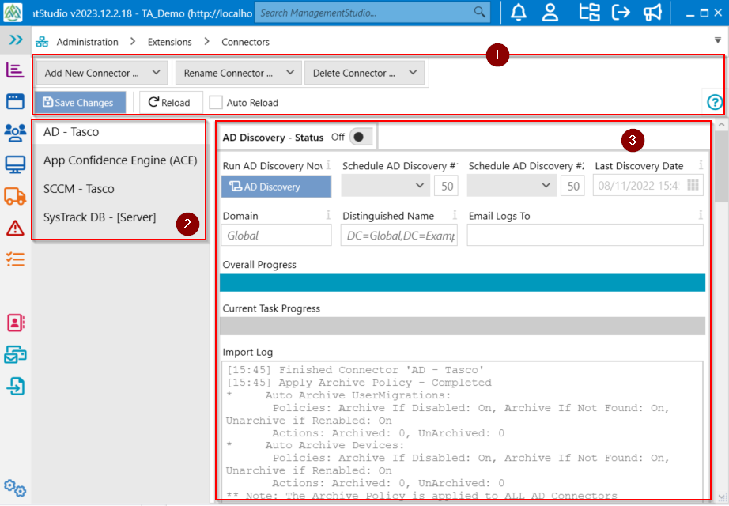Open the breadcrumb bar options arrow
The height and width of the screenshot is (506, 729).
pyautogui.click(x=717, y=40)
